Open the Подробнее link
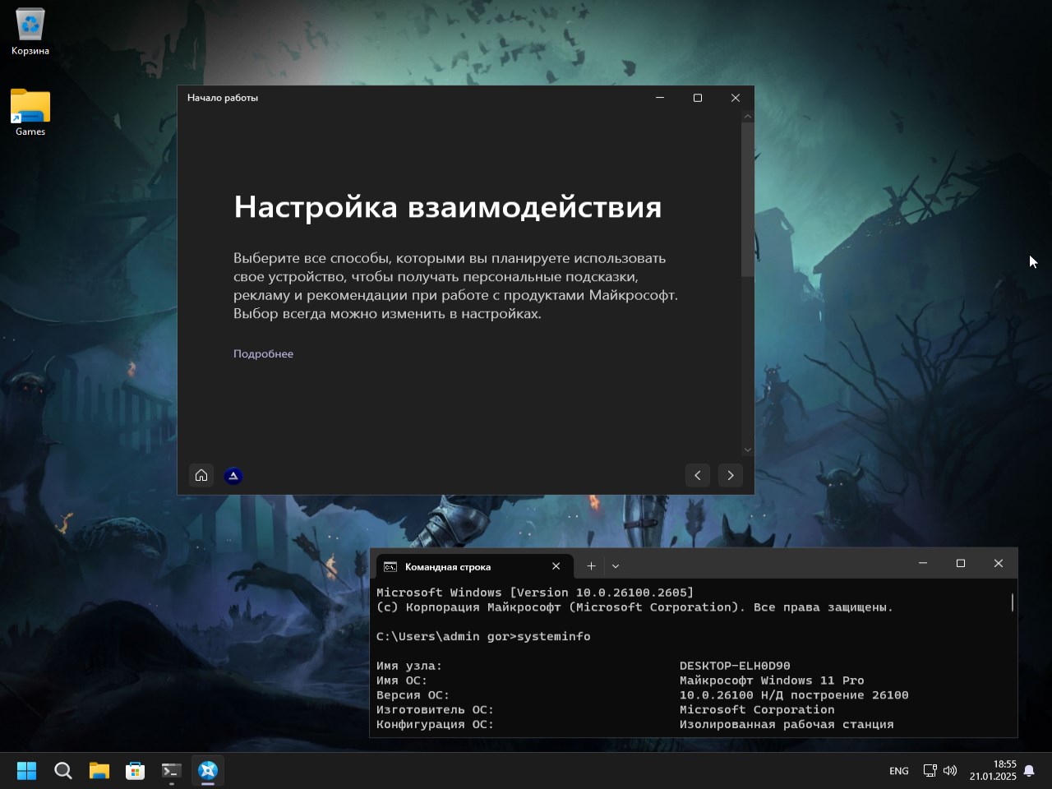The image size is (1052, 789). (x=263, y=353)
